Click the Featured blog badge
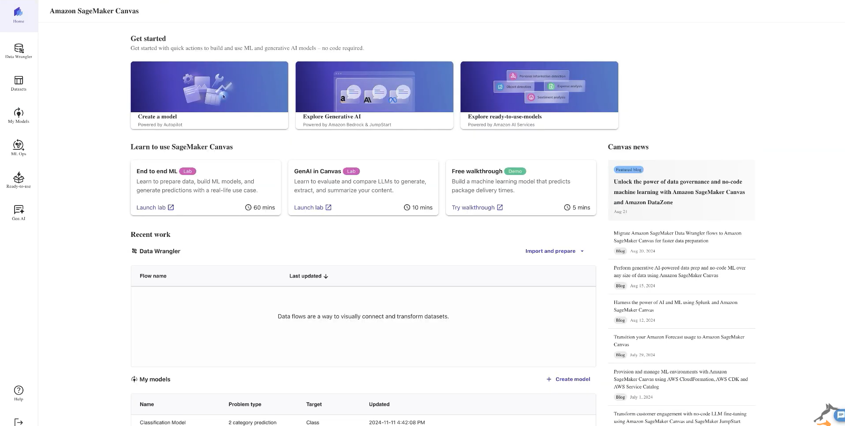The height and width of the screenshot is (426, 845). 628,170
